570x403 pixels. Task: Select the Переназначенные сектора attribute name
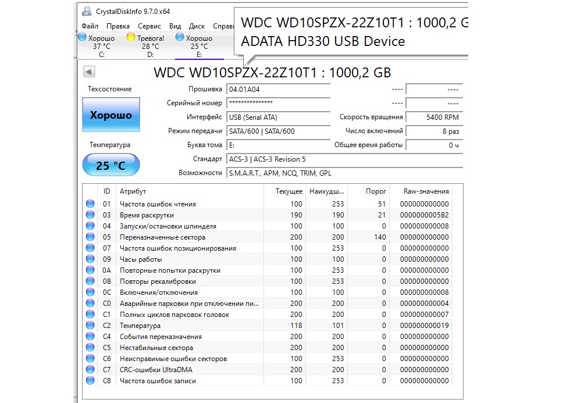[162, 237]
